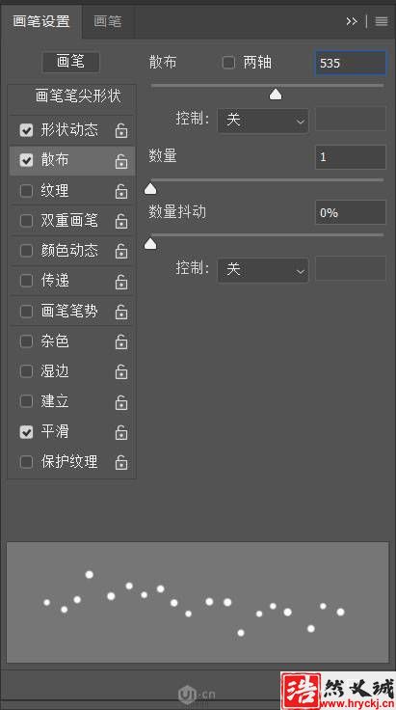Enable the 颜色动态 checkbox
The image size is (396, 710).
coord(27,251)
